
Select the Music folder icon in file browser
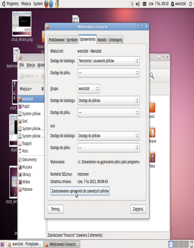[x=152, y=107]
